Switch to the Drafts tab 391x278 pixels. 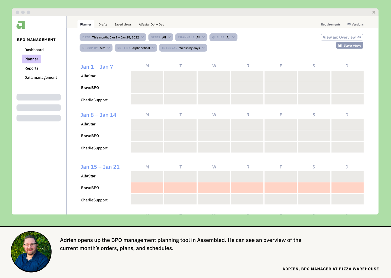click(x=103, y=24)
